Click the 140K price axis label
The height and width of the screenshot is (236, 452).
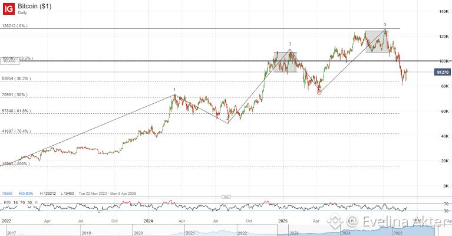[x=444, y=12]
